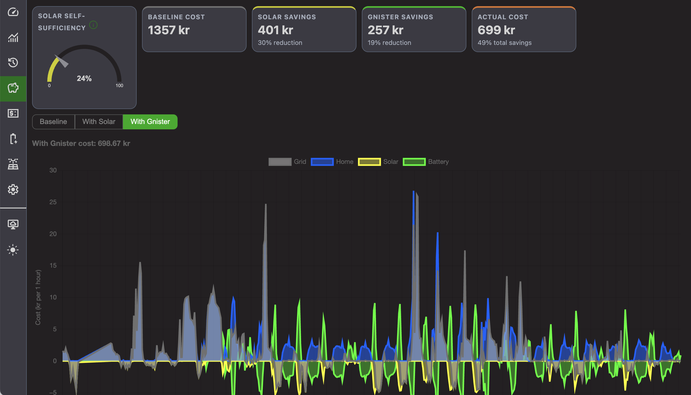Viewport: 691px width, 395px height.
Task: Open the dollar pricing icon in sidebar
Action: (x=13, y=113)
